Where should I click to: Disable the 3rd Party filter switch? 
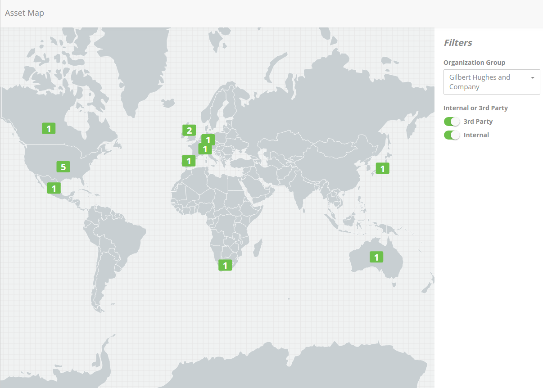tap(452, 121)
